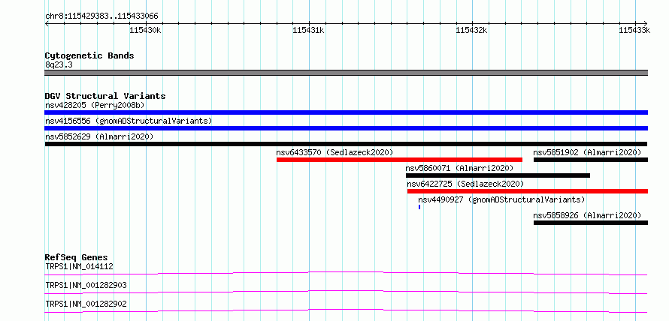Viewport: 669px width, 321px height.
Task: Click the nsv5858926 (Almarri2020) label
Action: (x=587, y=215)
